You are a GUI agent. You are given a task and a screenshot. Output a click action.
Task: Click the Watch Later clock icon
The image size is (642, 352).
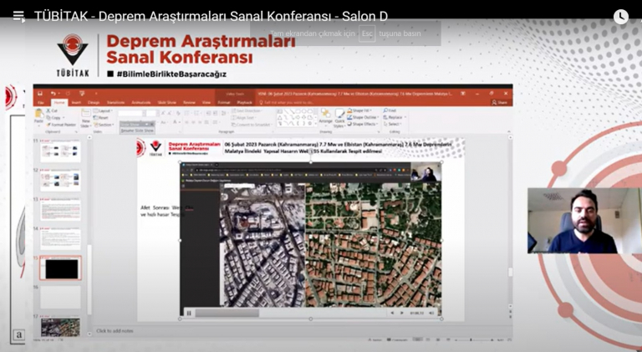[620, 17]
